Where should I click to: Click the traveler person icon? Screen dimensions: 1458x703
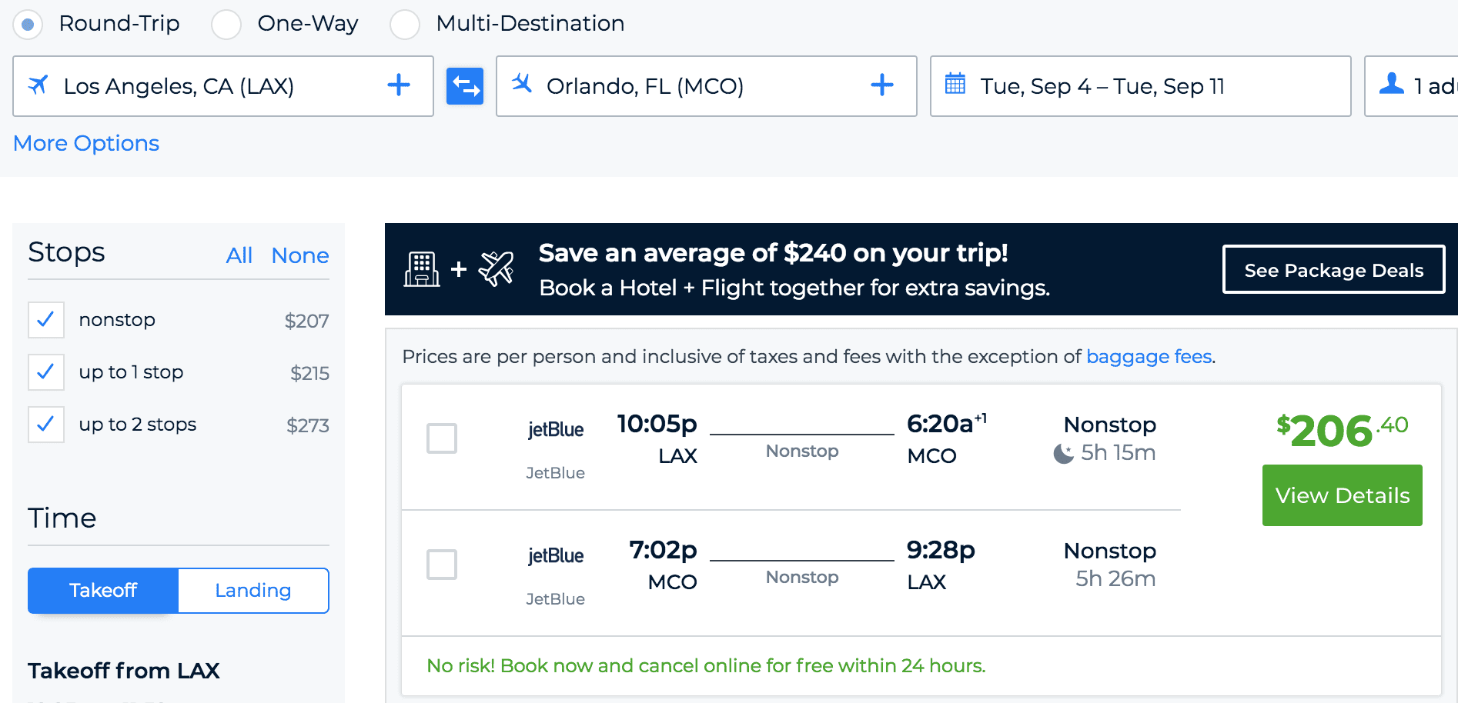point(1392,83)
